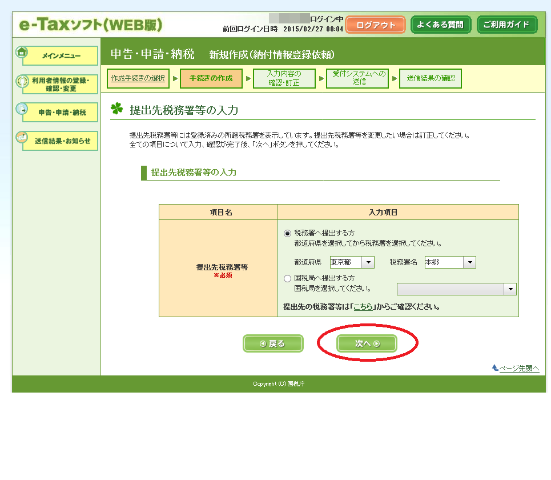
Task: Select 税務署へ提出する方 radio button
Action: 287,233
